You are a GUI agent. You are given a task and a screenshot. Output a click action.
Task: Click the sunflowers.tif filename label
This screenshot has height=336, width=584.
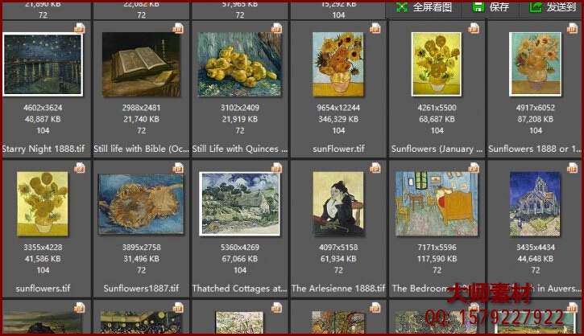click(x=43, y=288)
